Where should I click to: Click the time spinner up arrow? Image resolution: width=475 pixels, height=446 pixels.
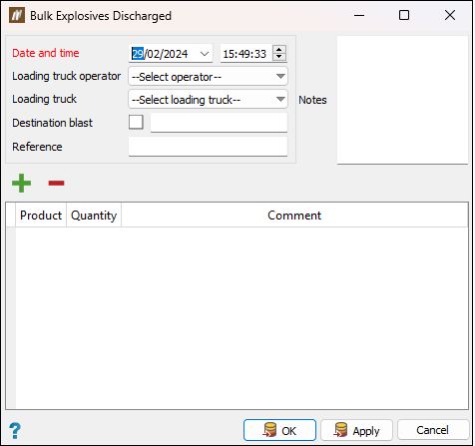click(x=279, y=49)
